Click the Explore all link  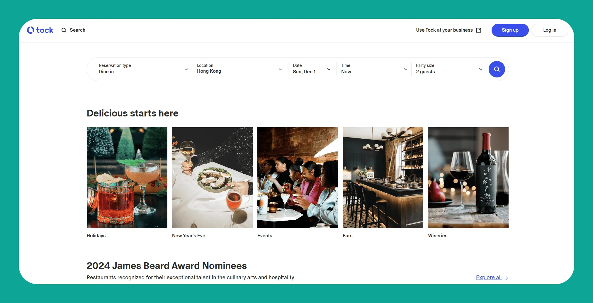coord(489,277)
